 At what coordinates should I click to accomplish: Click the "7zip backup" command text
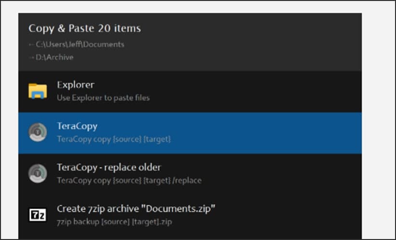coord(114,222)
